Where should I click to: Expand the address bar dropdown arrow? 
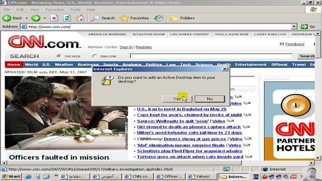tap(294, 27)
